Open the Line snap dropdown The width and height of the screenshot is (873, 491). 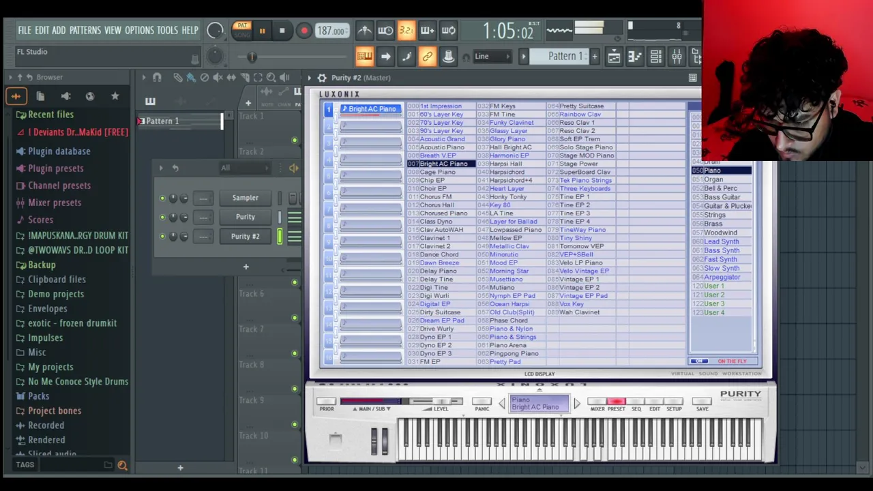pos(491,57)
